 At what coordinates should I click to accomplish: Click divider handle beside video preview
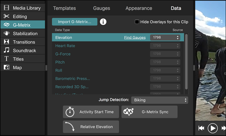(194, 68)
